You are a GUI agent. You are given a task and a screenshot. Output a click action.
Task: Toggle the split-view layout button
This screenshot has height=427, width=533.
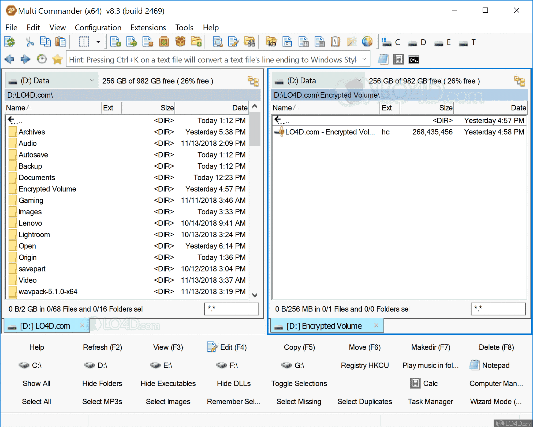84,42
